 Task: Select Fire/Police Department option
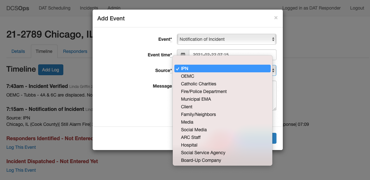222,91
